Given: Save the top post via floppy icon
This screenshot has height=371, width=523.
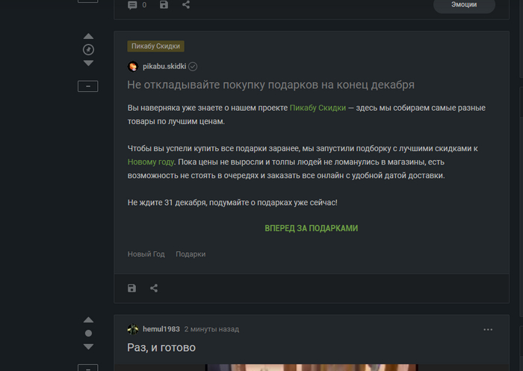Looking at the screenshot, I should click(164, 4).
